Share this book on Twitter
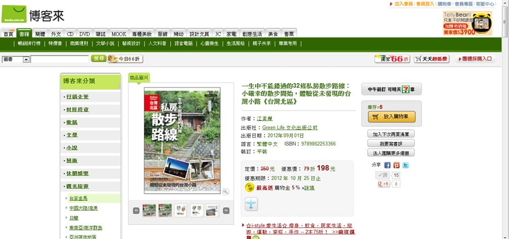 [406, 165]
